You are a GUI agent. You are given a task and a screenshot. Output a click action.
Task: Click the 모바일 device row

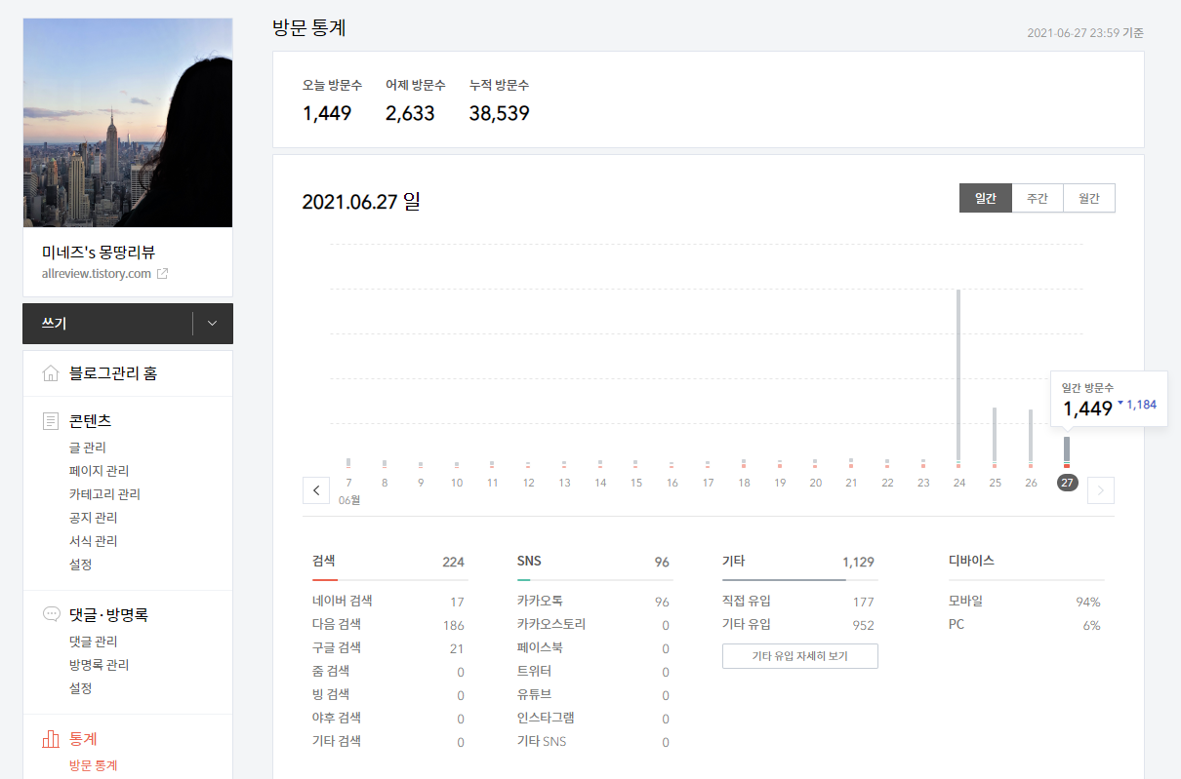click(1025, 602)
